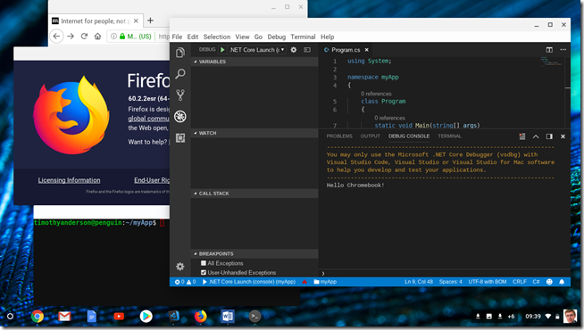Image resolution: width=584 pixels, height=330 pixels.
Task: Move the panel to the right
Action: tap(549, 136)
